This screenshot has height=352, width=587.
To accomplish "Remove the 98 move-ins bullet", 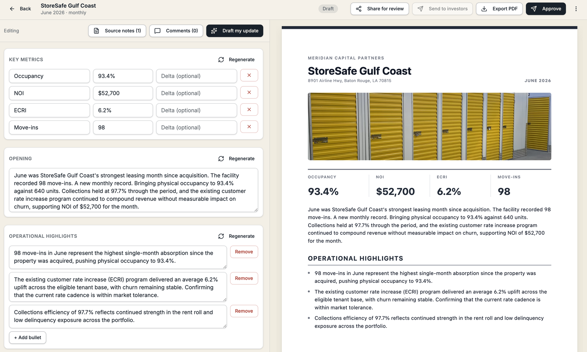I will 244,252.
